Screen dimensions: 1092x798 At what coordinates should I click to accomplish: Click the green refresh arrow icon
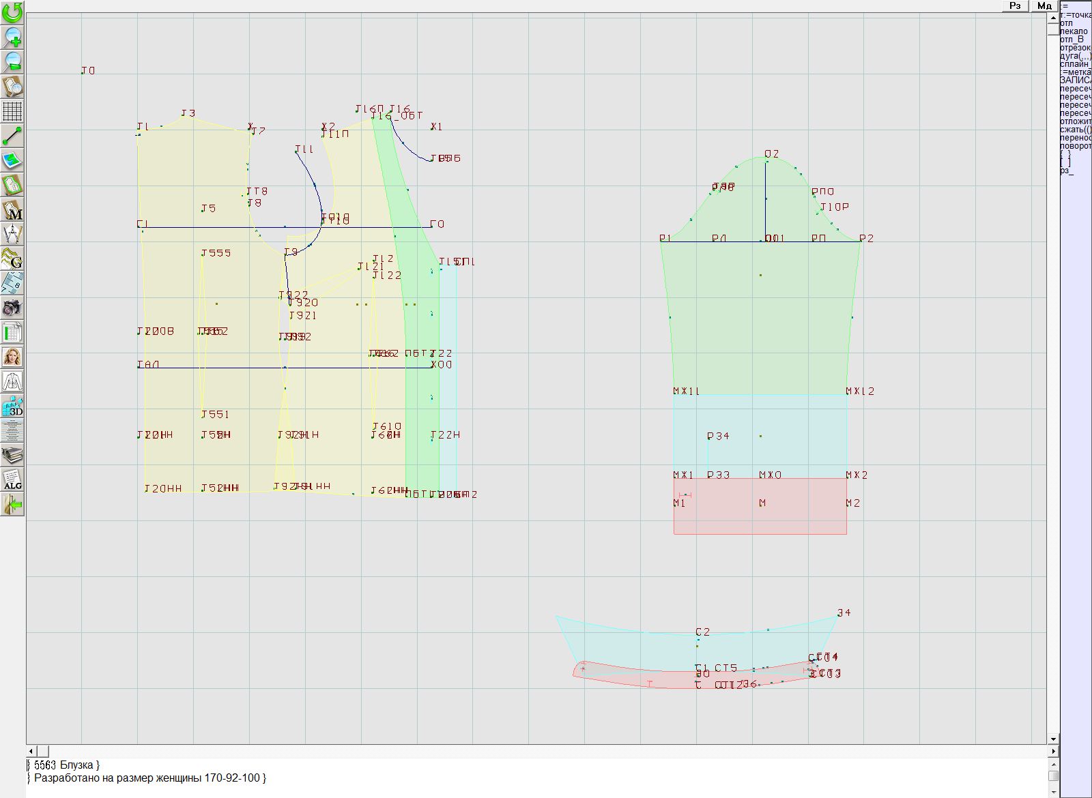12,12
